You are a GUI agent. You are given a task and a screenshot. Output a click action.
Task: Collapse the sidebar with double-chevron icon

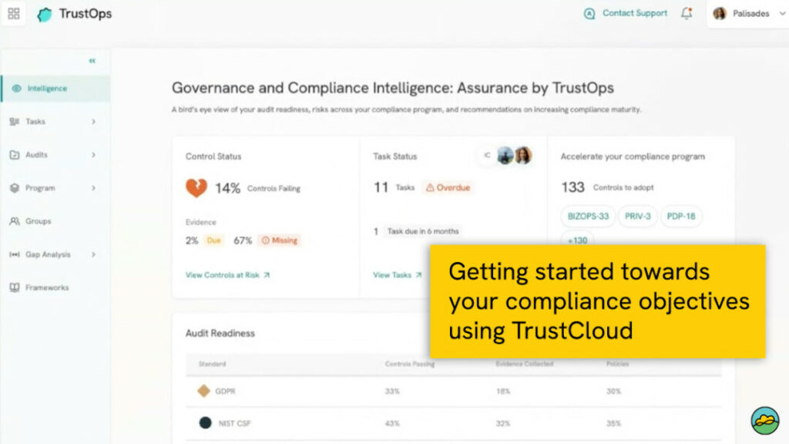click(92, 61)
